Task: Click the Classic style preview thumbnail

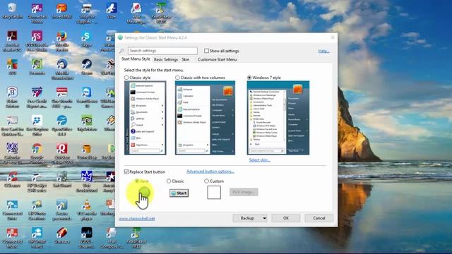Action: [x=145, y=118]
